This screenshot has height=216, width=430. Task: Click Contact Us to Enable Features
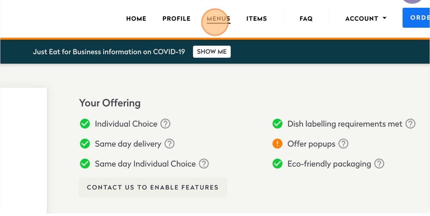coord(152,187)
